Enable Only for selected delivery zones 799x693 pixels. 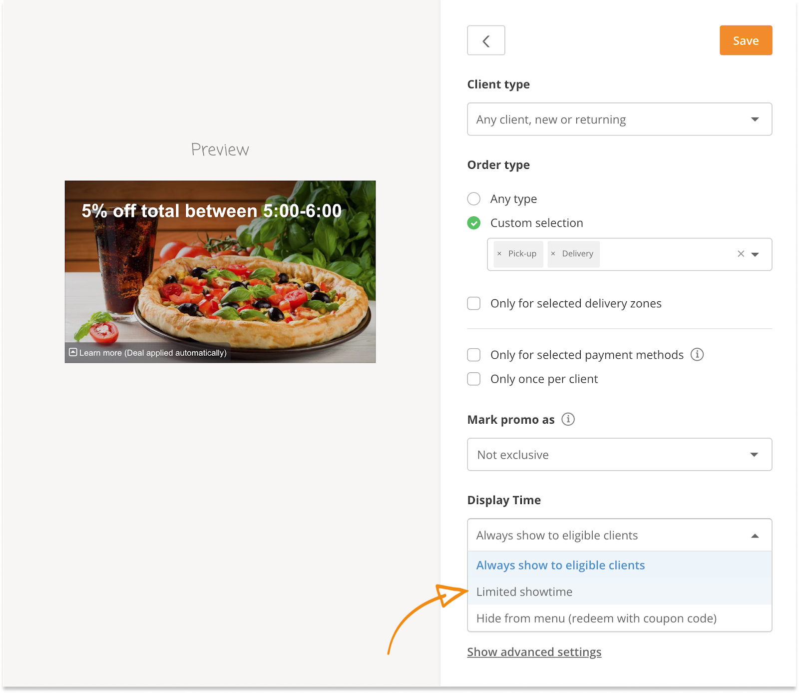(474, 303)
